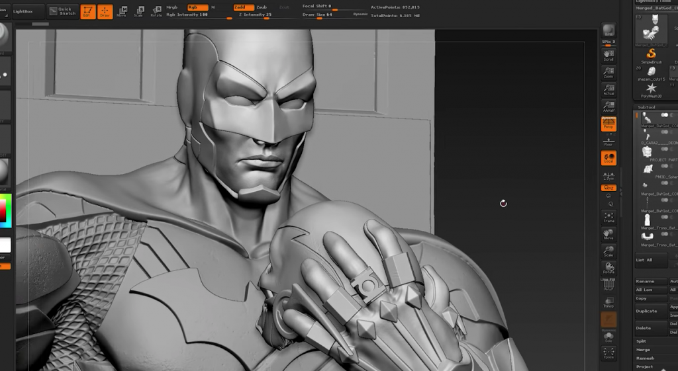This screenshot has height=371, width=678.
Task: Expand the Remesh section
Action: point(645,358)
